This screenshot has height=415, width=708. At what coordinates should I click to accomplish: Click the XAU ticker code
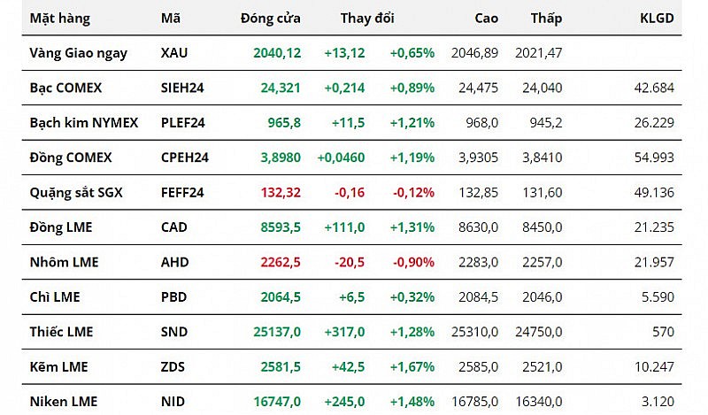(x=175, y=53)
